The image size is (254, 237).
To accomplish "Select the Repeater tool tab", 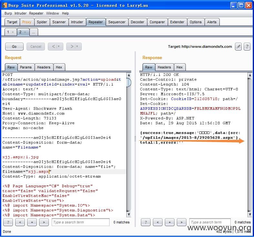I will click(96, 22).
